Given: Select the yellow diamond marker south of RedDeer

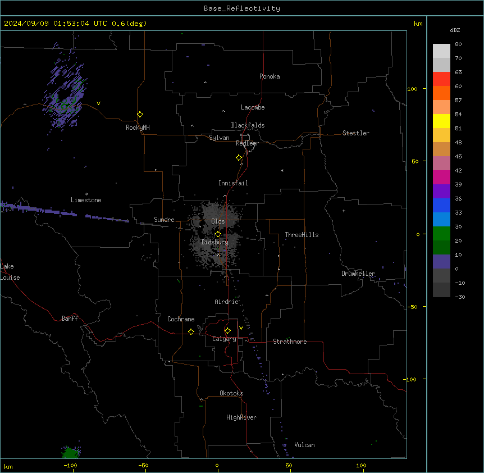Looking at the screenshot, I should point(239,158).
